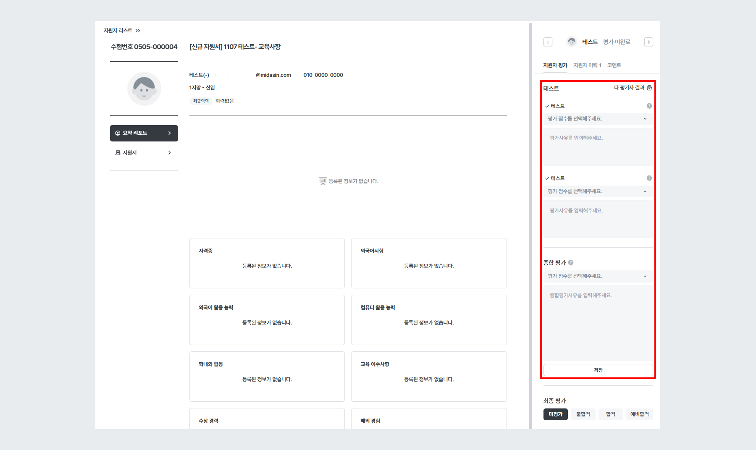Click the double-chevron icon next to 지원자 리스트

click(138, 31)
